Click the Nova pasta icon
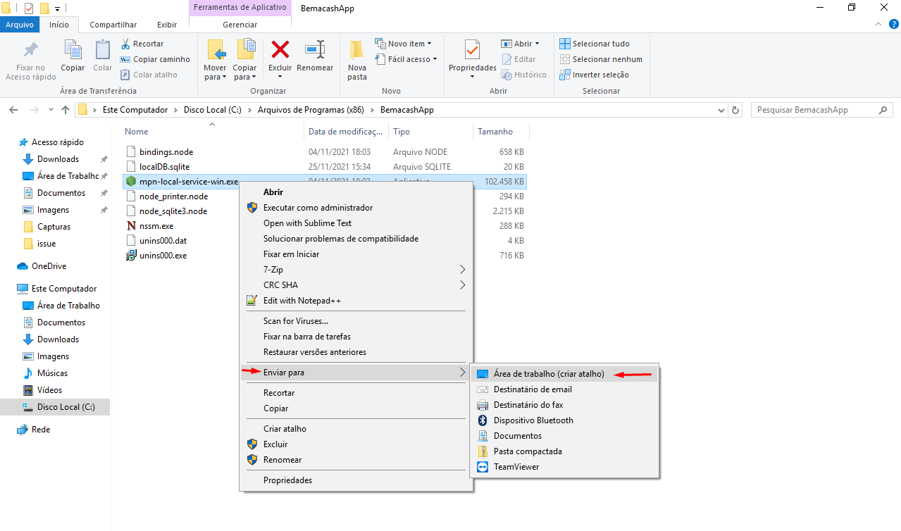The height and width of the screenshot is (531, 901). tap(357, 49)
